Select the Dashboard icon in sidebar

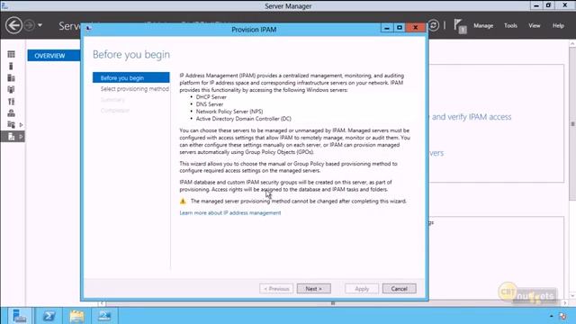tap(12, 54)
